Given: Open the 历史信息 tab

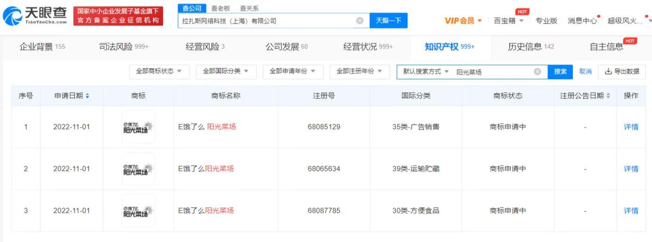Looking at the screenshot, I should [x=531, y=47].
